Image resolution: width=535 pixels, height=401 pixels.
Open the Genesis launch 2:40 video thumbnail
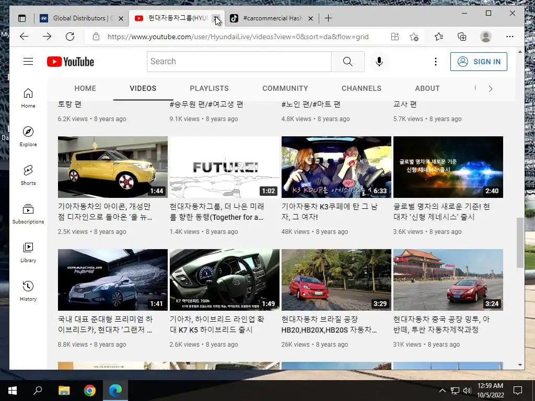coord(448,167)
